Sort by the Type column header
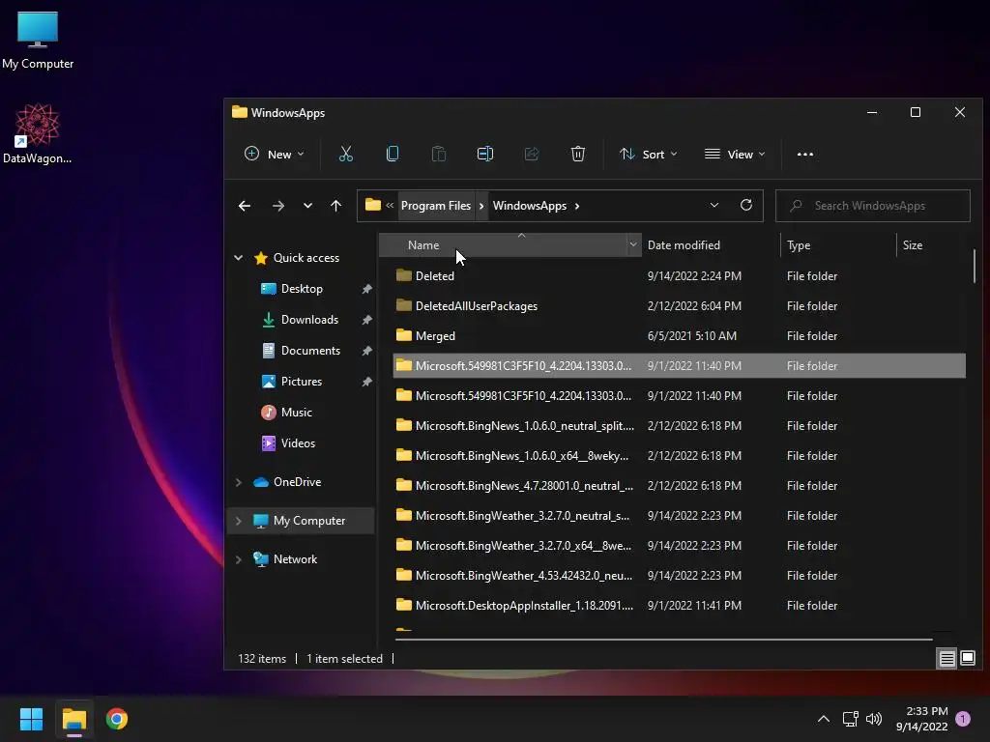 (x=838, y=244)
